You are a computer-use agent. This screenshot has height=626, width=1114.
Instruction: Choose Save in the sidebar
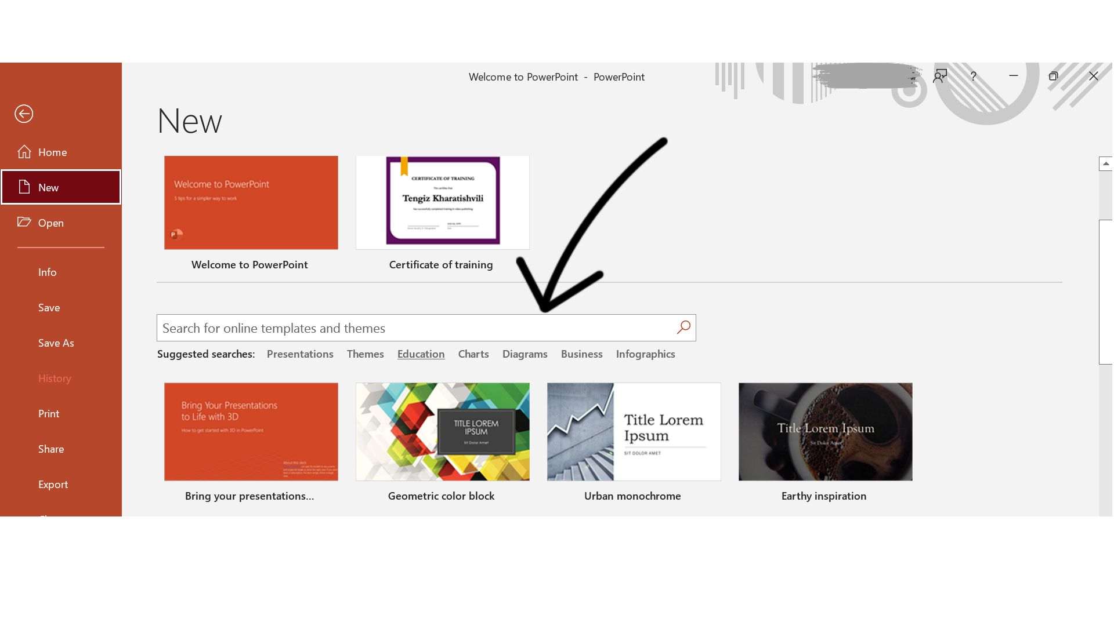point(61,307)
